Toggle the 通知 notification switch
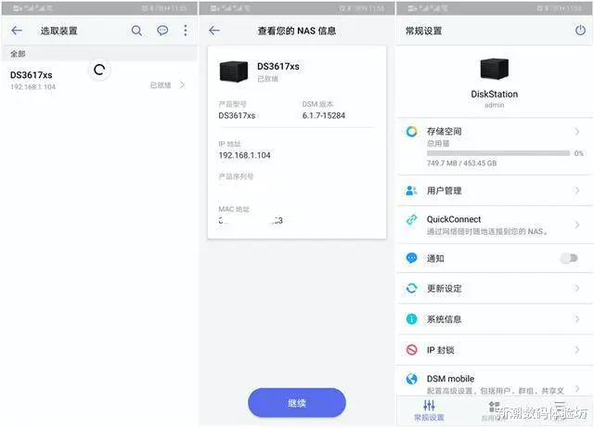The height and width of the screenshot is (428, 594). (x=569, y=258)
